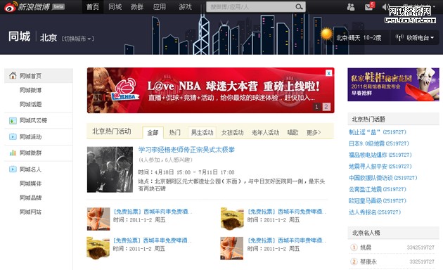Click the search input field
This screenshot has width=443, height=270.
tap(251, 7)
